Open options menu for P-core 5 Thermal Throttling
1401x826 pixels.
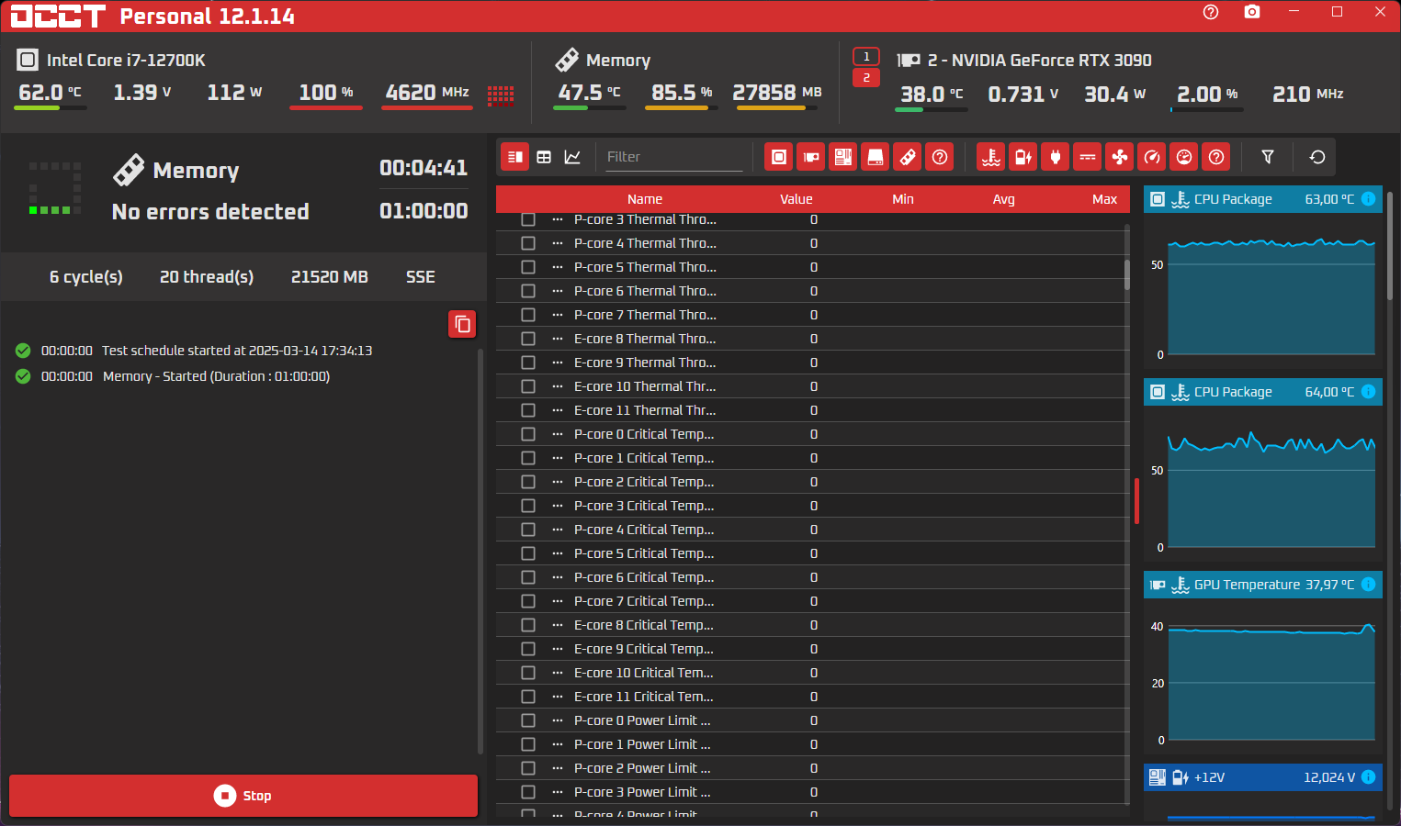pos(558,267)
